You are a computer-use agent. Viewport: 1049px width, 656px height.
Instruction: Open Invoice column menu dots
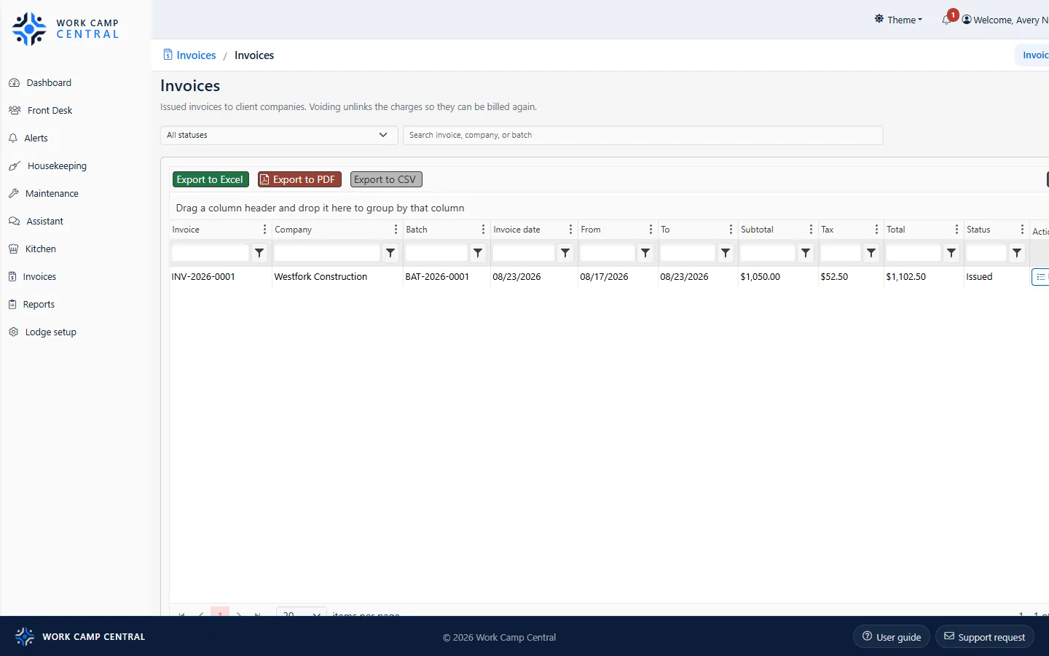264,230
